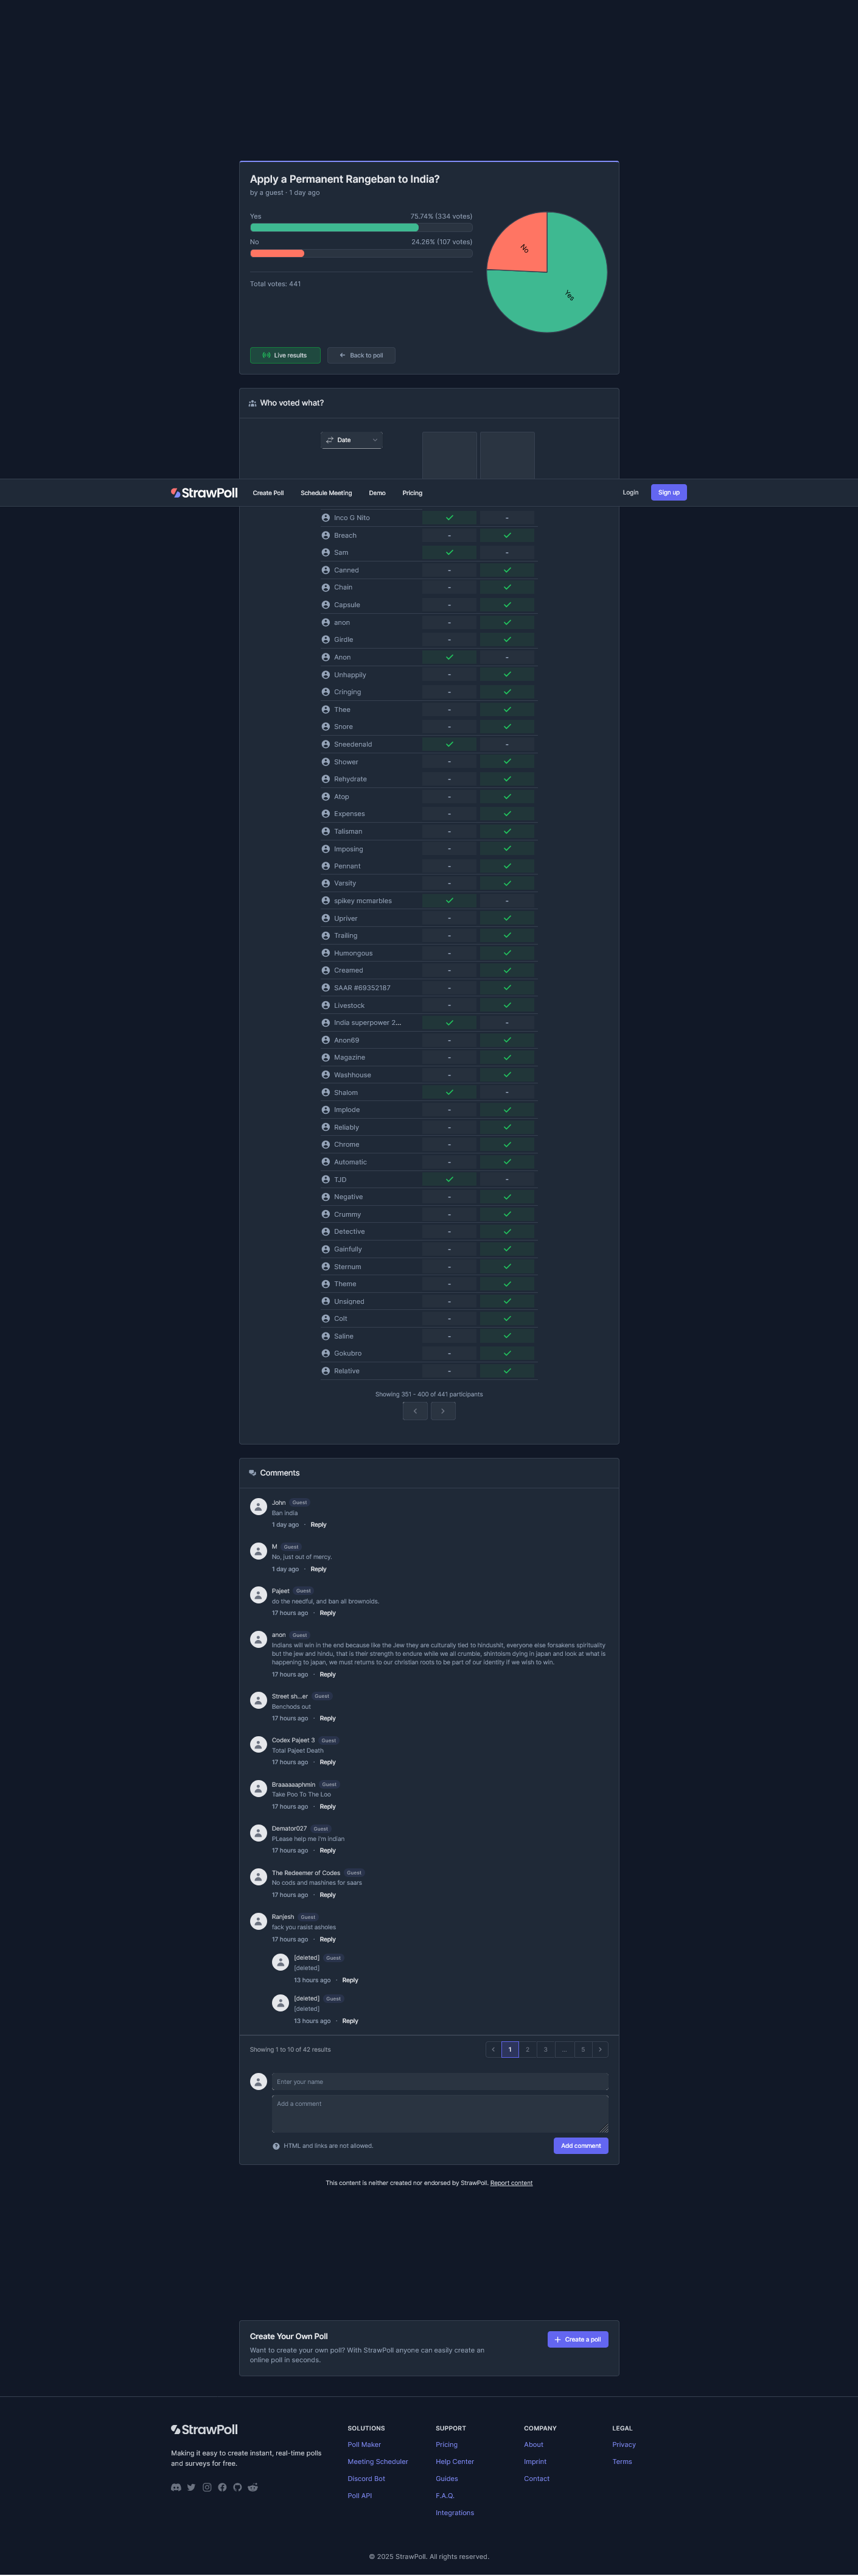The width and height of the screenshot is (858, 2576).
Task: Open the Help Center footer link
Action: (455, 2461)
